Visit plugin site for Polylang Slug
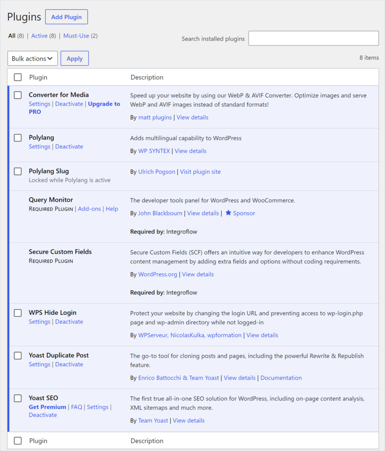385x451 pixels. pyautogui.click(x=201, y=172)
